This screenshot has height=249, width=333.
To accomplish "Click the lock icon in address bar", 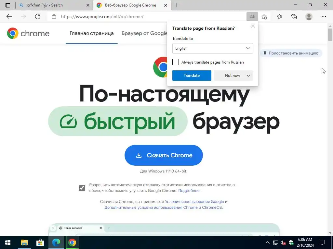I will (54, 17).
